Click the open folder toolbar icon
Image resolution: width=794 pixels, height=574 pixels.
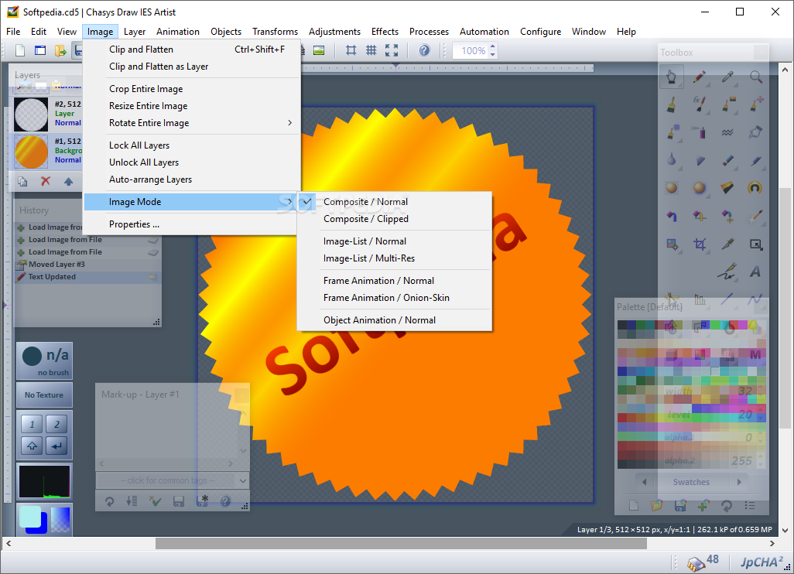pyautogui.click(x=60, y=50)
